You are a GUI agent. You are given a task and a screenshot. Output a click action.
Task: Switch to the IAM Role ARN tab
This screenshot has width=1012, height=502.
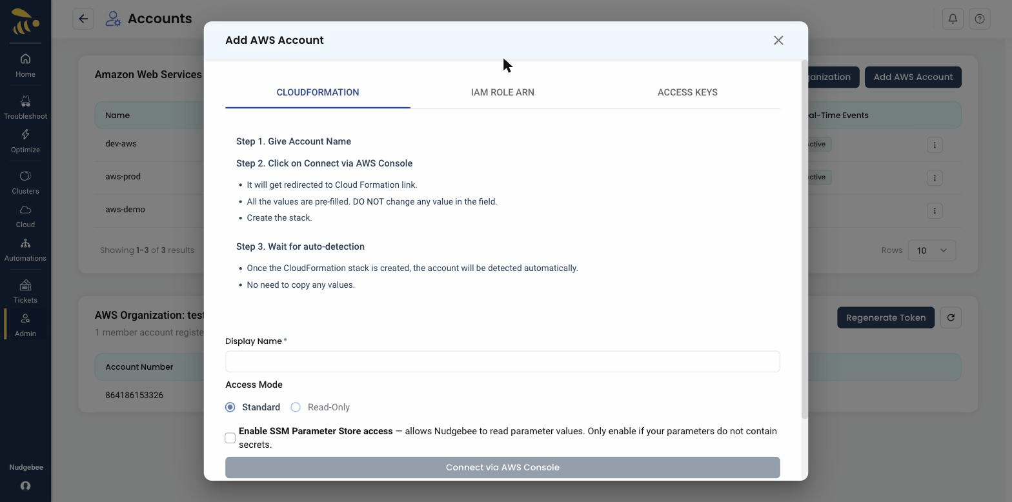(x=503, y=92)
